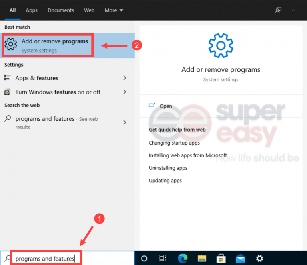This screenshot has width=307, height=265.
Task: Select the Apps & features result
Action: click(66, 78)
